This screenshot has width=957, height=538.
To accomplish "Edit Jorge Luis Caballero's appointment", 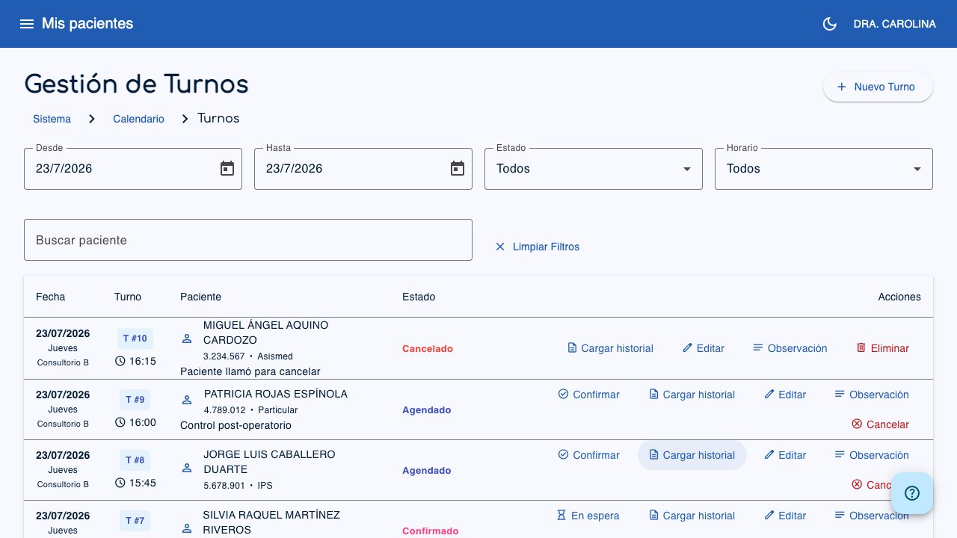I will coord(785,455).
